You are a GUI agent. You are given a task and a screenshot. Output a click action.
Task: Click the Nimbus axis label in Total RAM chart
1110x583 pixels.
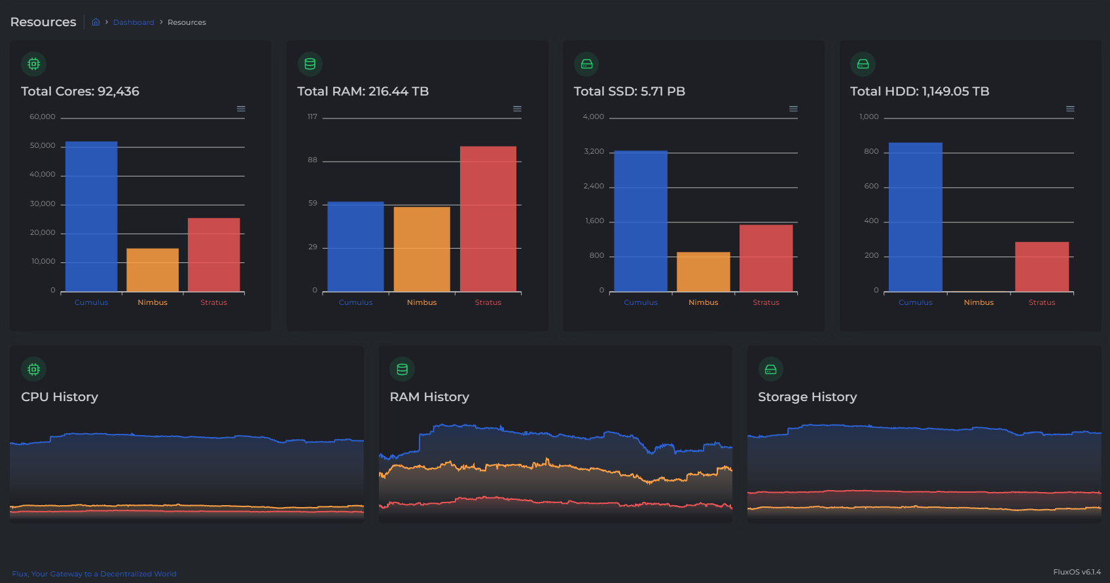click(x=421, y=302)
